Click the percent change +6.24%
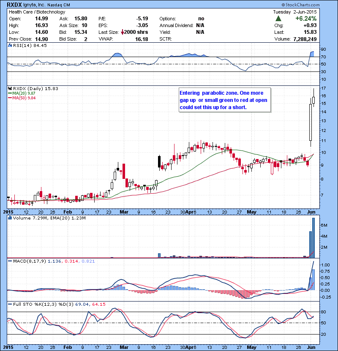338x351 pixels. click(x=306, y=18)
